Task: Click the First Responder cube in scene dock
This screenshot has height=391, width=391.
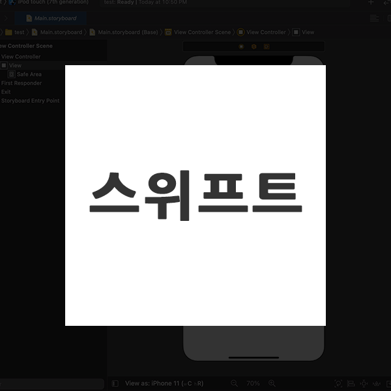Action: [x=254, y=47]
